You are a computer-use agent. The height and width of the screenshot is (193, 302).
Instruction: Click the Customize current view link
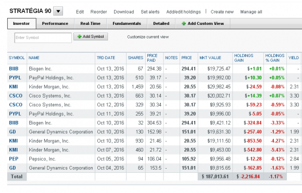point(148,37)
